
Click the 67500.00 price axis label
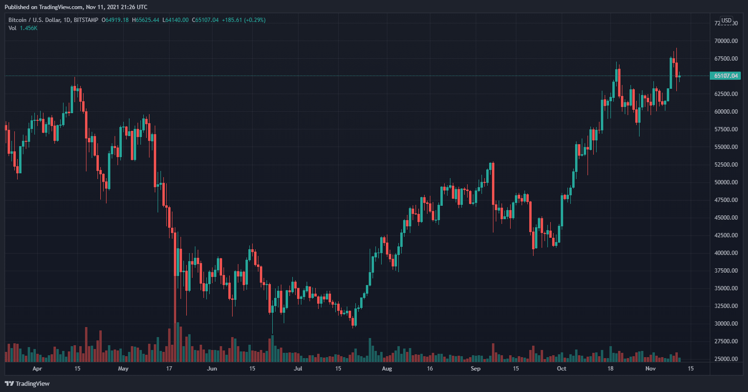pyautogui.click(x=726, y=59)
